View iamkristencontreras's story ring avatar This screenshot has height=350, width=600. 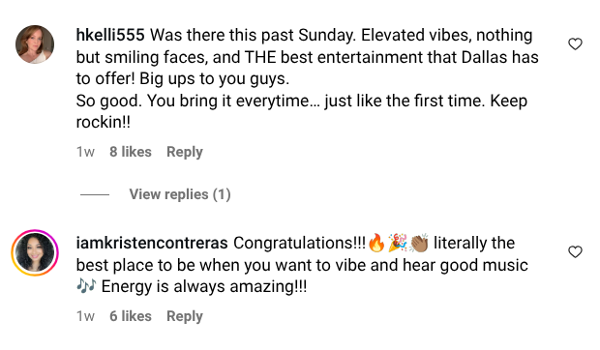pos(35,252)
